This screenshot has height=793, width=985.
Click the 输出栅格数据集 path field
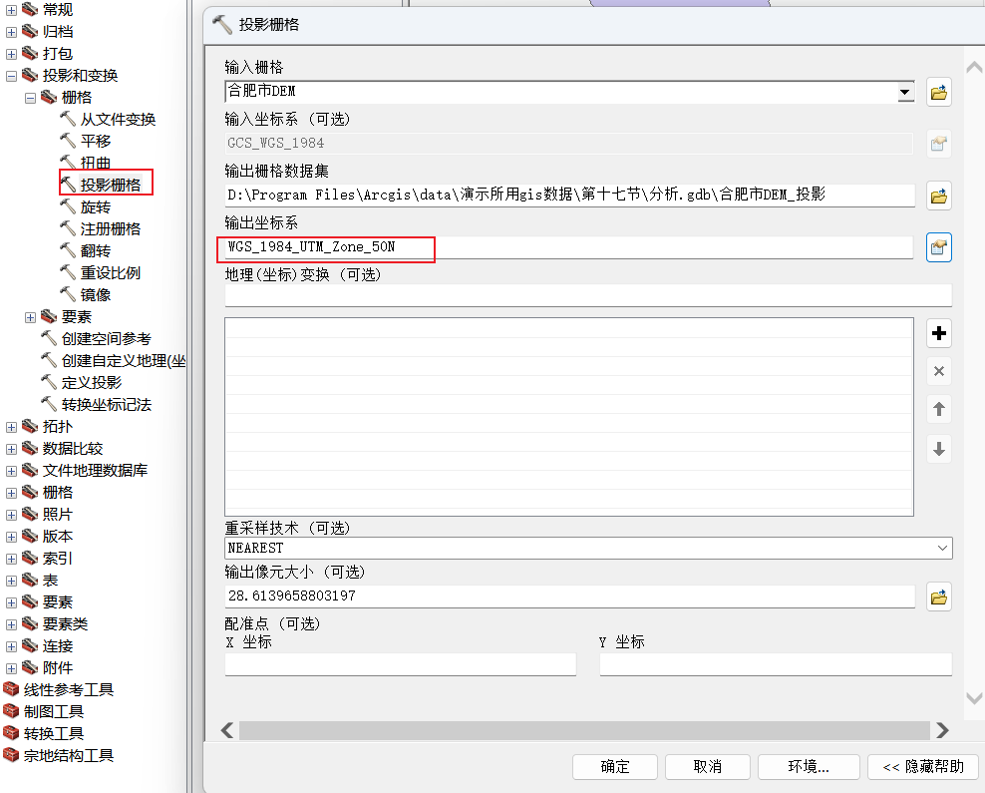(x=570, y=195)
